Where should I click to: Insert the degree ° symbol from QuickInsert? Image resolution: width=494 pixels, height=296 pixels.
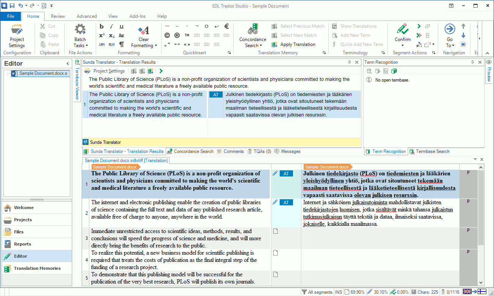(206, 26)
